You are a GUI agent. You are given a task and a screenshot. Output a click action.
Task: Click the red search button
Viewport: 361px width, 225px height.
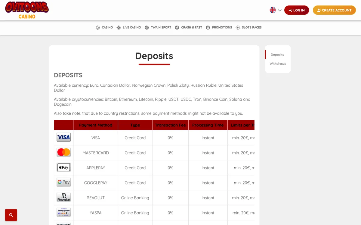[11, 215]
